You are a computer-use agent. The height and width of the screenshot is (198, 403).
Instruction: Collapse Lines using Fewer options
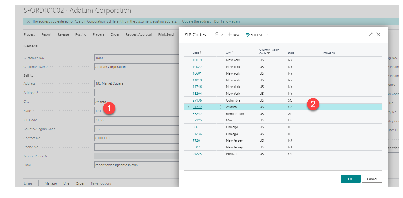[x=101, y=183]
